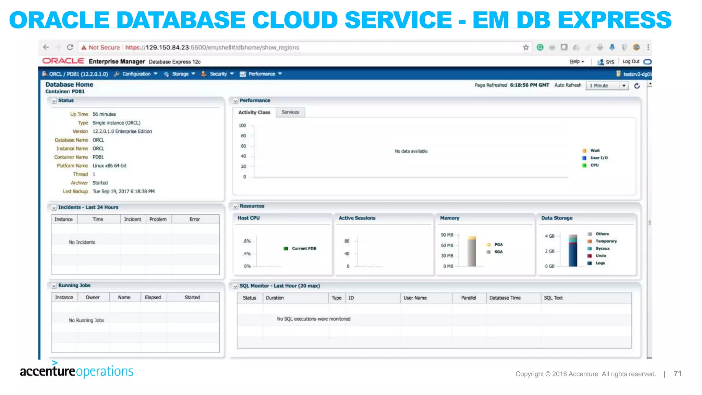Click the ORACLE logo
This screenshot has width=702, height=395.
coord(63,61)
